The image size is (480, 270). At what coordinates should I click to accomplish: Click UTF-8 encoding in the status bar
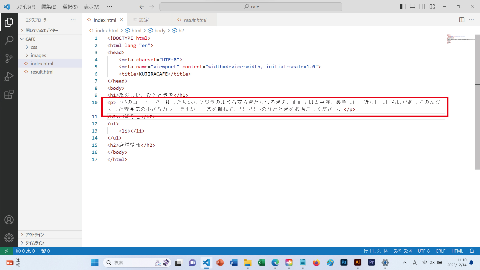tap(423, 251)
